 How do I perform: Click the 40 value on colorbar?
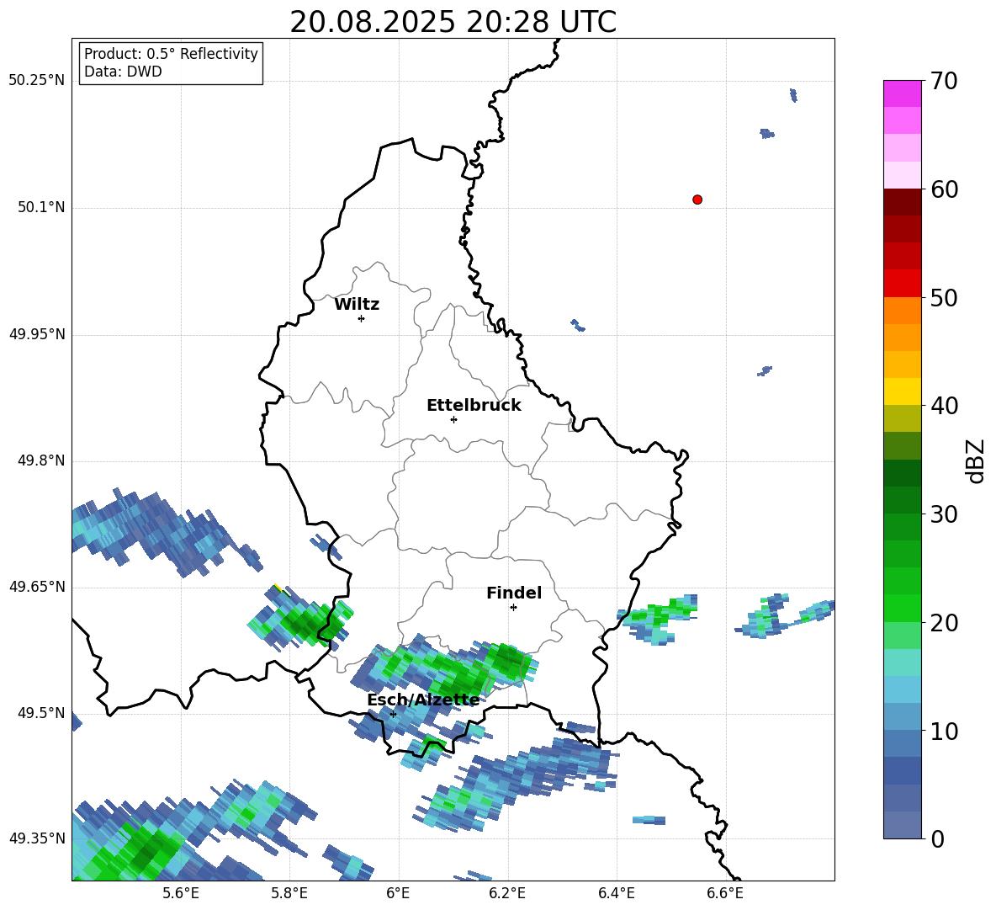click(944, 406)
